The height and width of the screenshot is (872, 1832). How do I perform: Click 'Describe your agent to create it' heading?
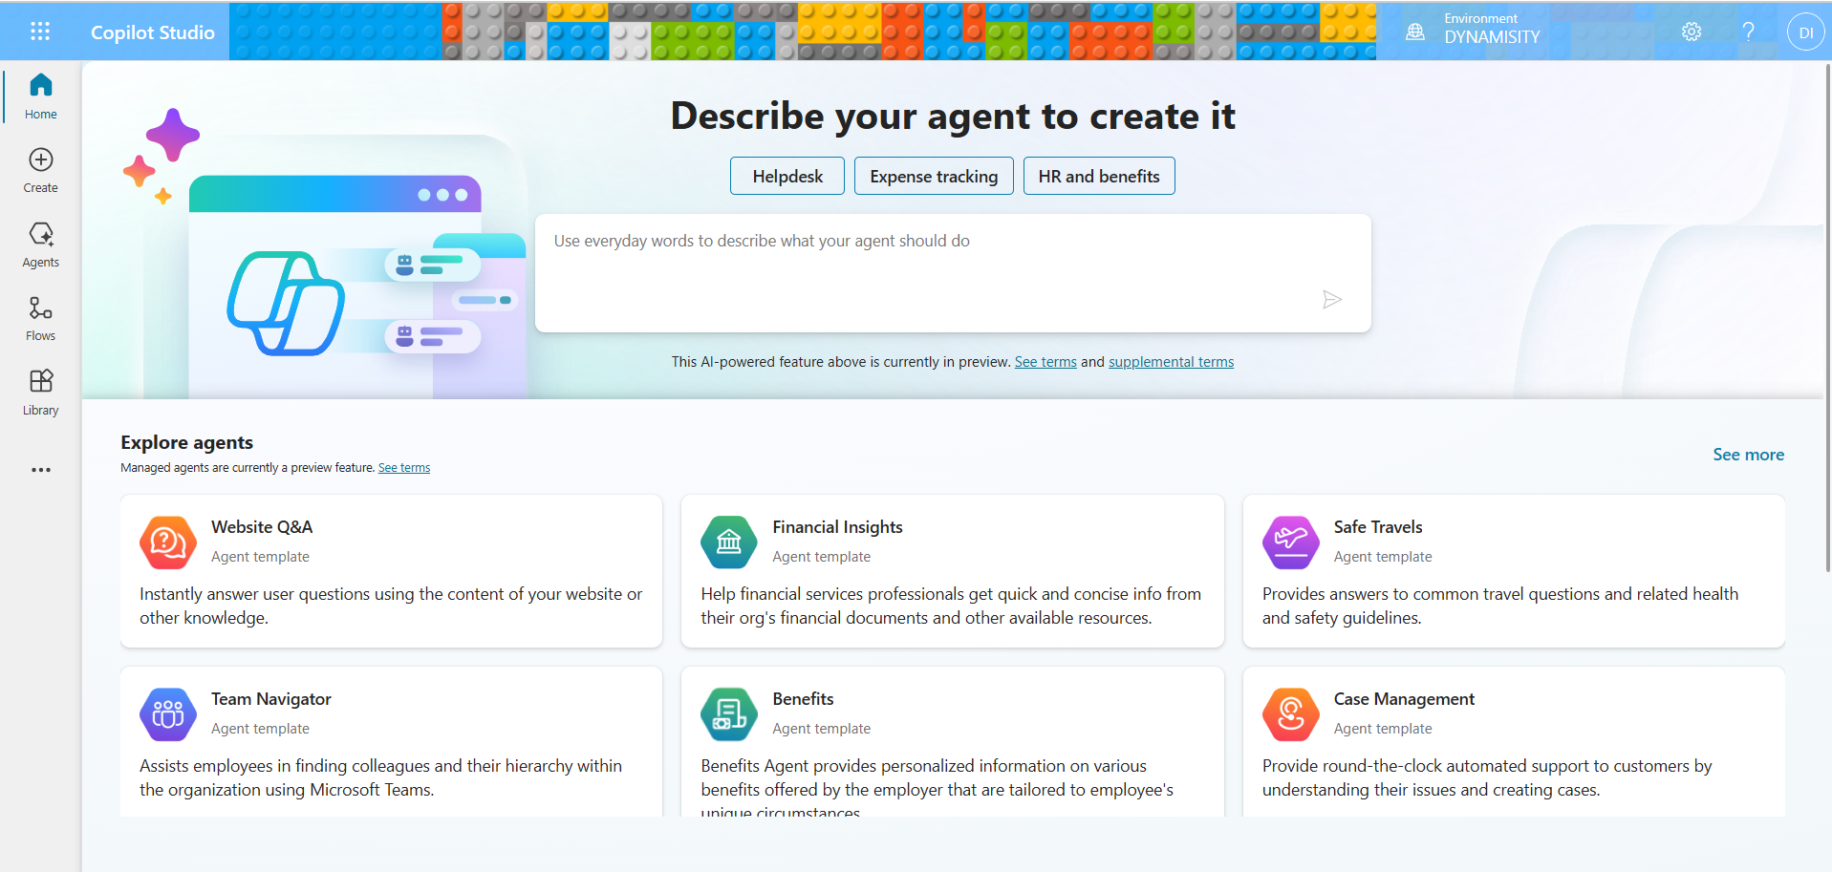953,116
